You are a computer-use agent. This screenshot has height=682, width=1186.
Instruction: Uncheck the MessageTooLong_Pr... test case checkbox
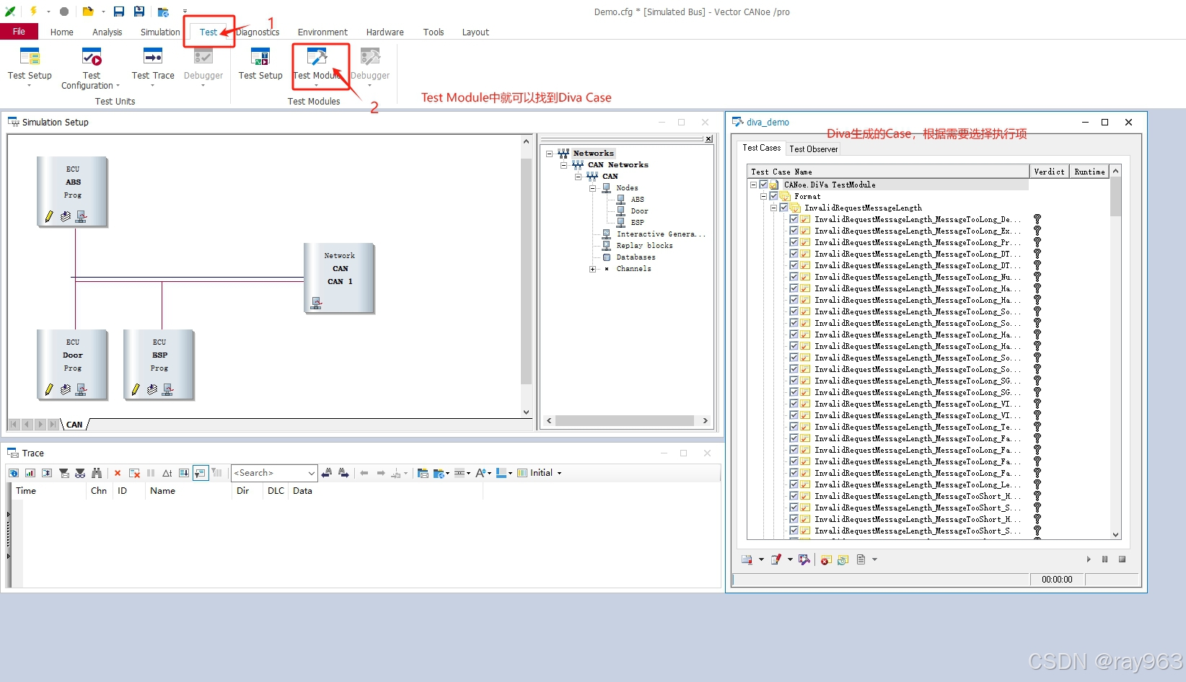[794, 242]
